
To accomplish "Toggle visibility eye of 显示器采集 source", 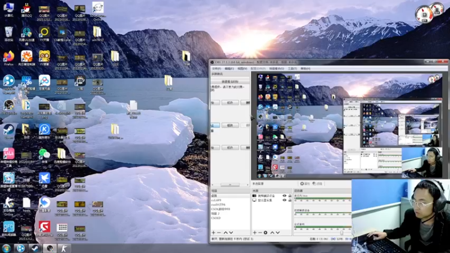I will click(x=284, y=200).
